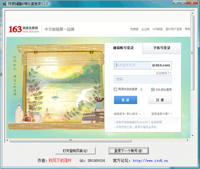
Task: Click the 中文邮箱第一品牌 slogan text
Action: coord(60,29)
